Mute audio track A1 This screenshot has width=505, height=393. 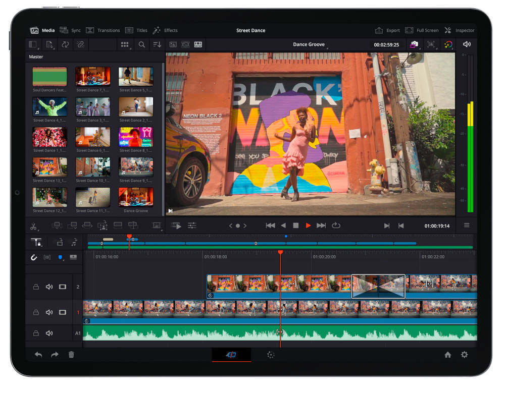49,333
